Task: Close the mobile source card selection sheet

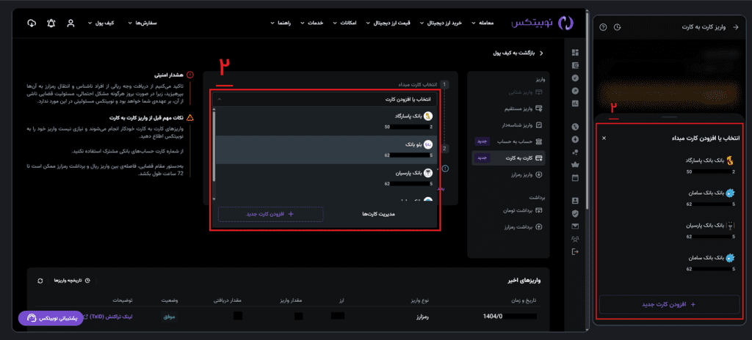Action: (x=604, y=138)
